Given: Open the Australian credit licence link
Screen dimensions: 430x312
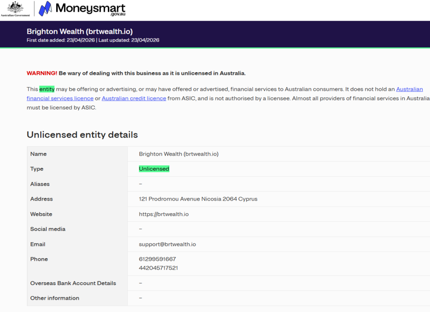Looking at the screenshot, I should (x=134, y=98).
